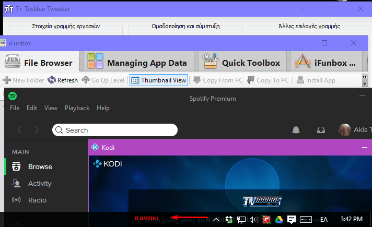
Task: Refresh the iFunbox file list
Action: pos(63,80)
